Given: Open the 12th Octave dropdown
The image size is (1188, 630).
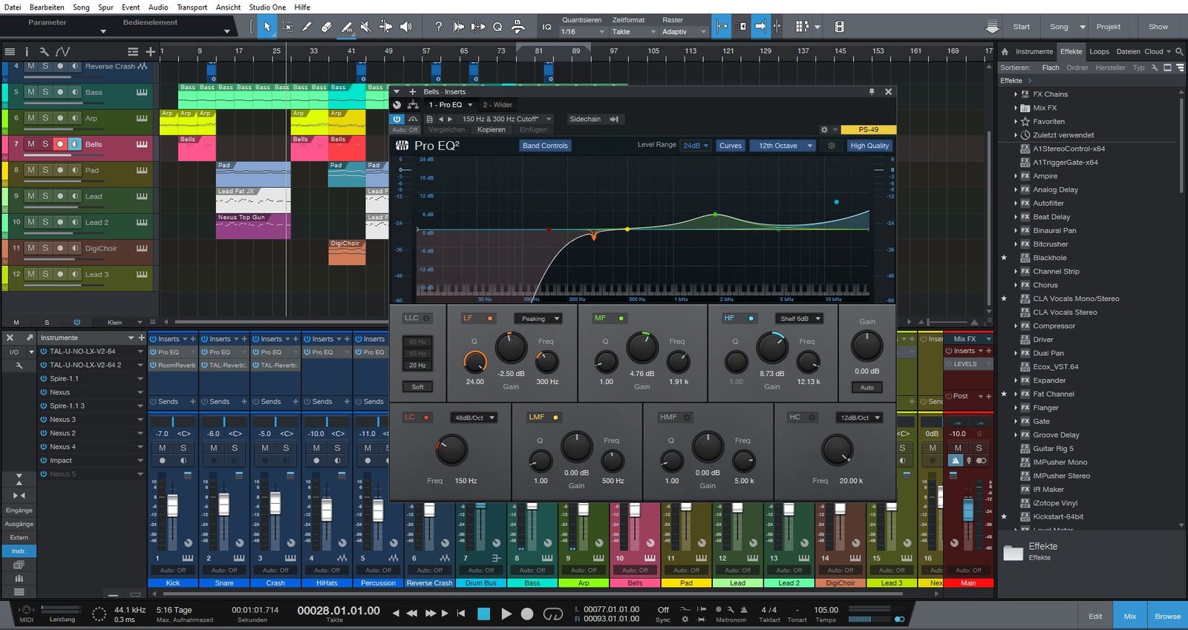Looking at the screenshot, I should 783,146.
